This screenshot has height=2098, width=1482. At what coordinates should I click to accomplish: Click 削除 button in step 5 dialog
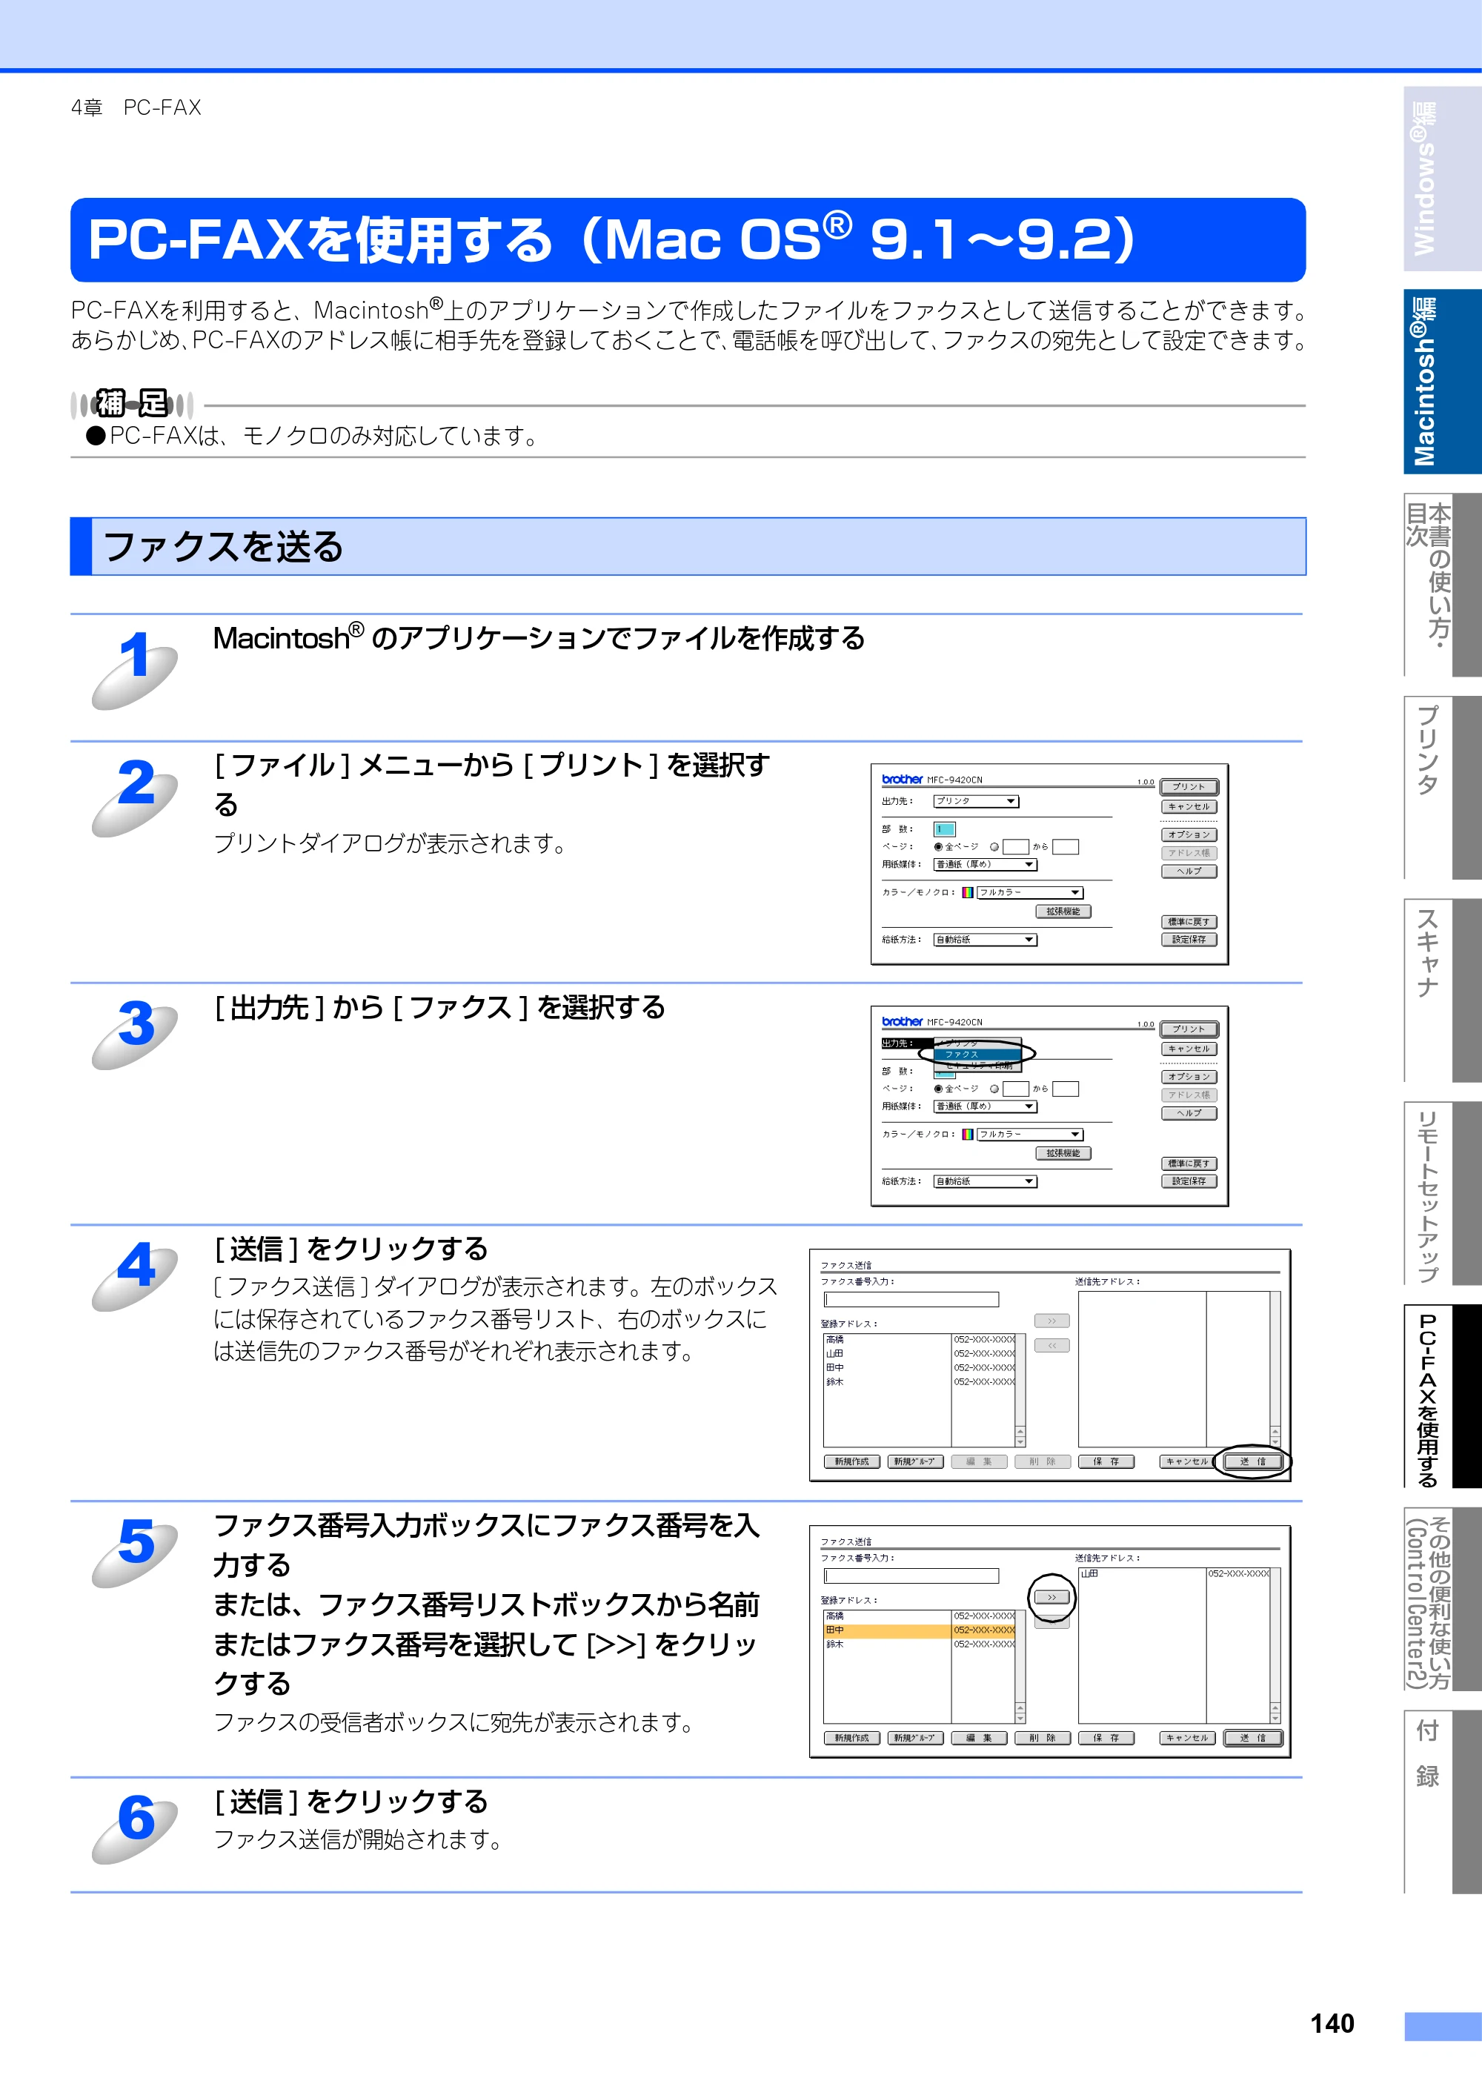[x=1043, y=1738]
